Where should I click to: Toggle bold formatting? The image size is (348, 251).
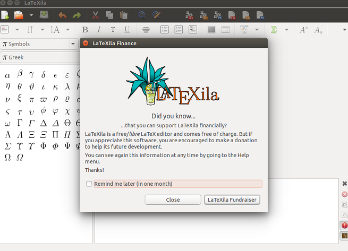[85, 30]
